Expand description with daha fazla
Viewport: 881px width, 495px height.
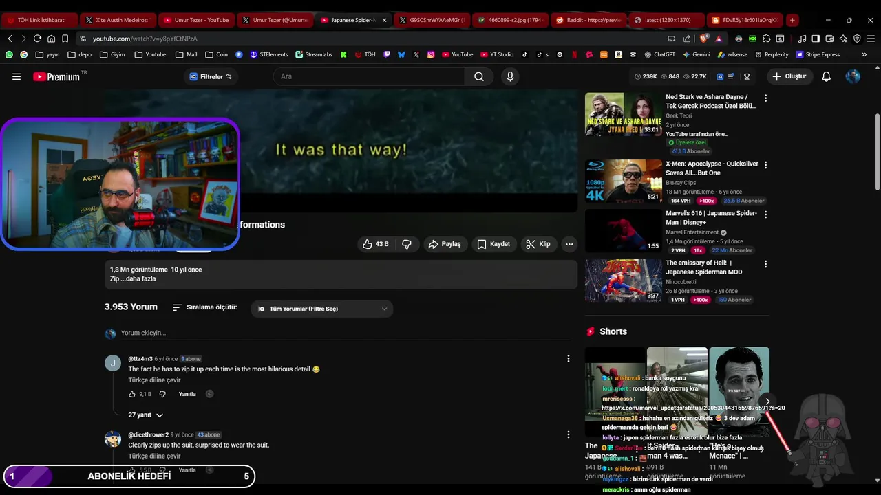click(139, 279)
